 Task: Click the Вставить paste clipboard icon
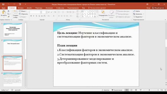point(4,13)
